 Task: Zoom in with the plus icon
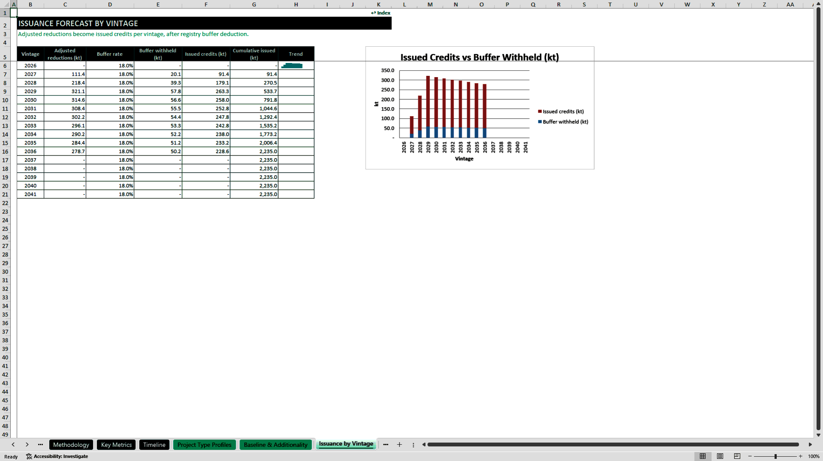pos(800,456)
